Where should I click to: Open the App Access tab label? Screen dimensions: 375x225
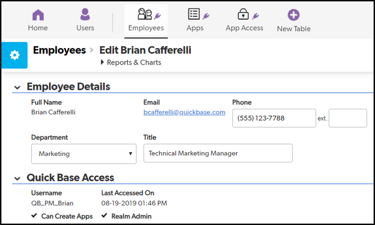pyautogui.click(x=244, y=28)
